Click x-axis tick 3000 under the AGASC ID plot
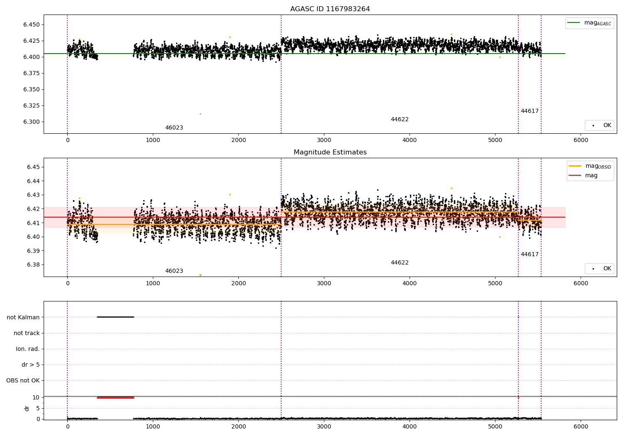Screen dimensions: 623x436 click(x=324, y=140)
